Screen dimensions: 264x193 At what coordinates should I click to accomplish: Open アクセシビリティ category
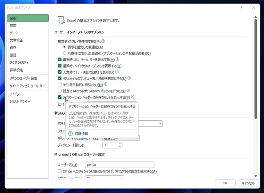28,63
